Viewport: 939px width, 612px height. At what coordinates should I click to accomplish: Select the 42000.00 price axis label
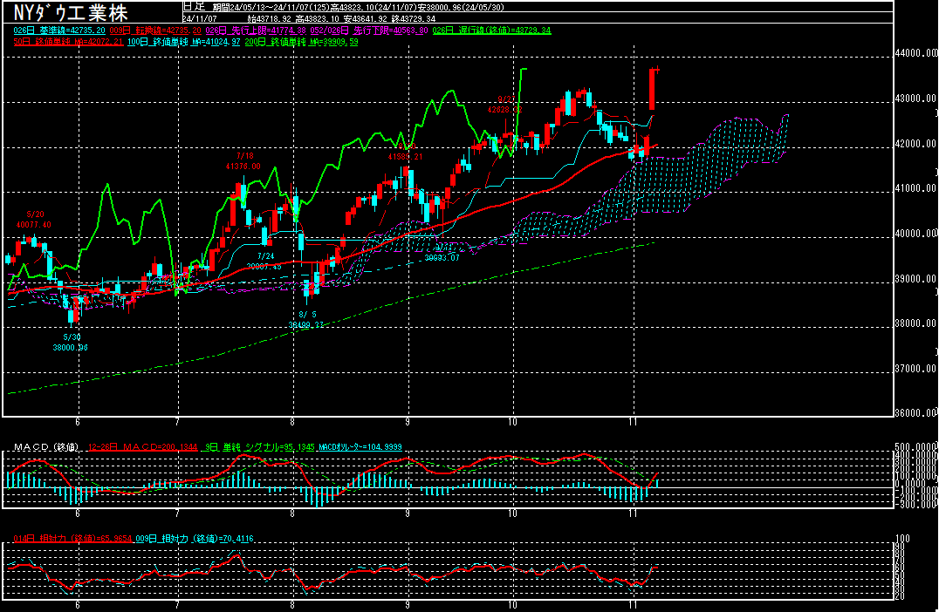(916, 144)
